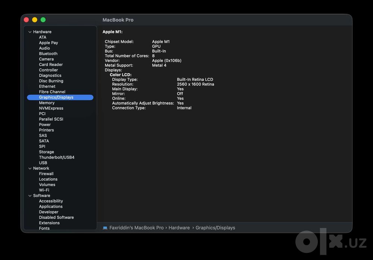Click Chipset Model value Apple M1
Viewport: 373px width, 260px height.
pyautogui.click(x=161, y=42)
